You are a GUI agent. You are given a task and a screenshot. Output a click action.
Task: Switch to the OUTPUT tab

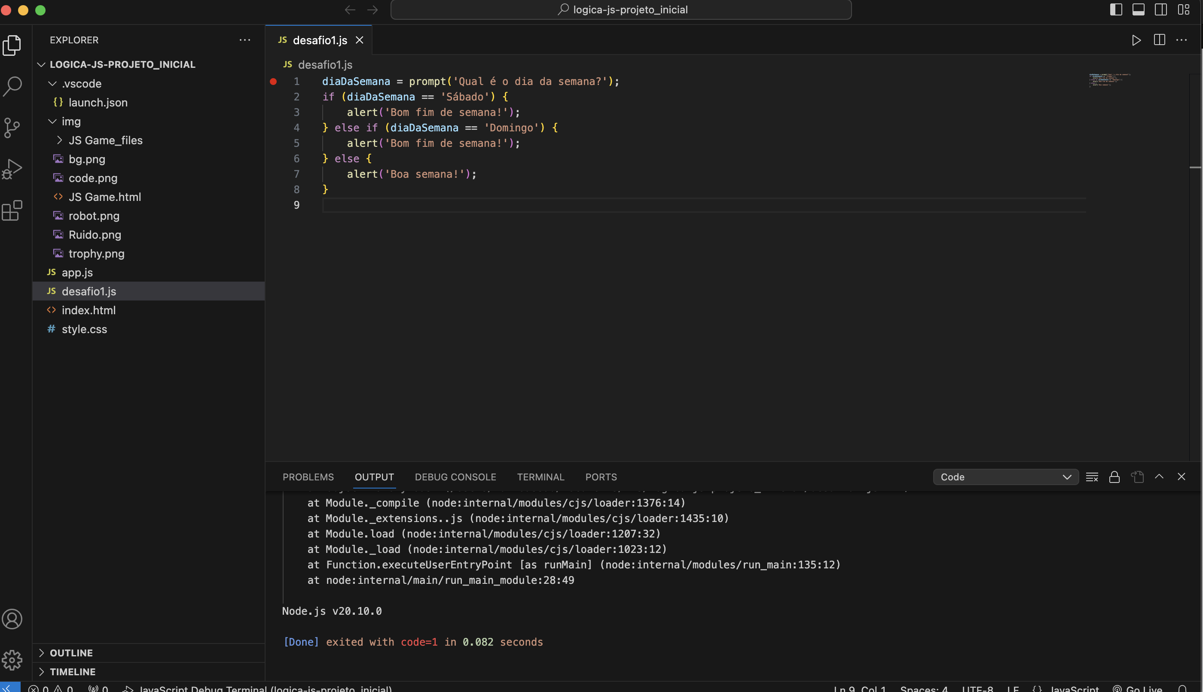coord(374,477)
